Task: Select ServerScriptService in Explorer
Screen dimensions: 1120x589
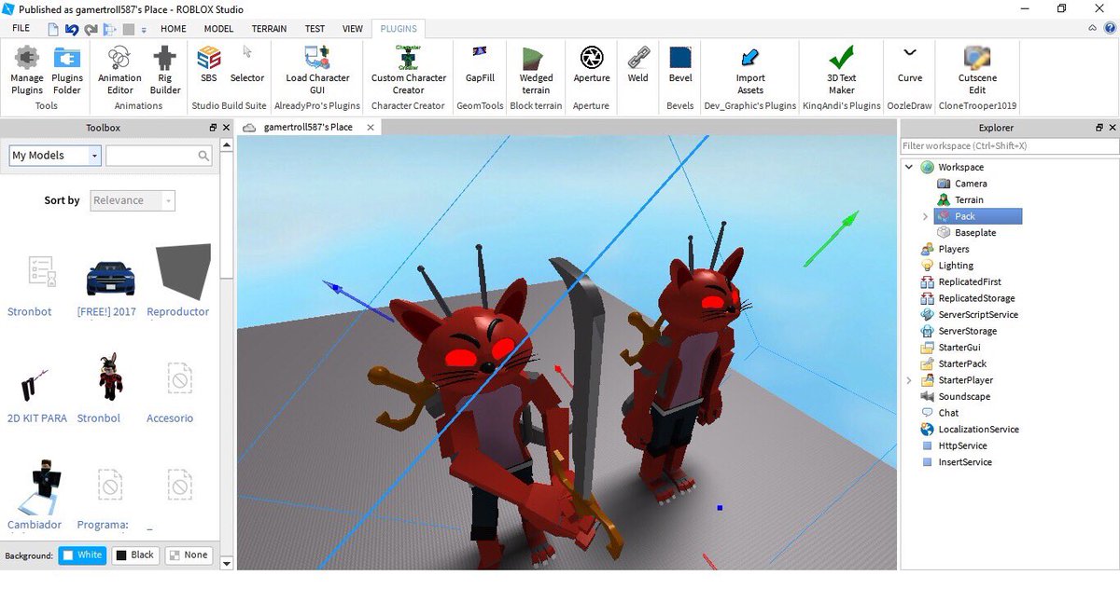Action: point(978,315)
